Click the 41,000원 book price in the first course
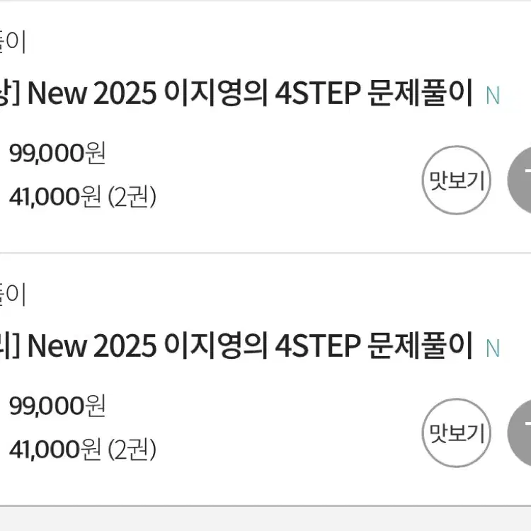 click(x=55, y=197)
